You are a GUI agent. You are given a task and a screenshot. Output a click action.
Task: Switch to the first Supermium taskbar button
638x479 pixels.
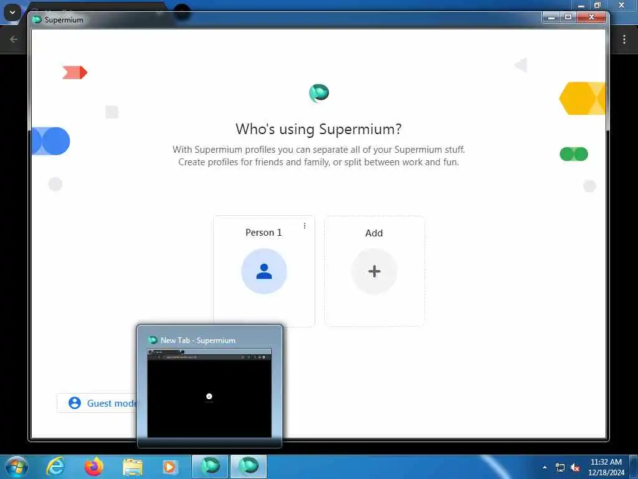coord(209,467)
